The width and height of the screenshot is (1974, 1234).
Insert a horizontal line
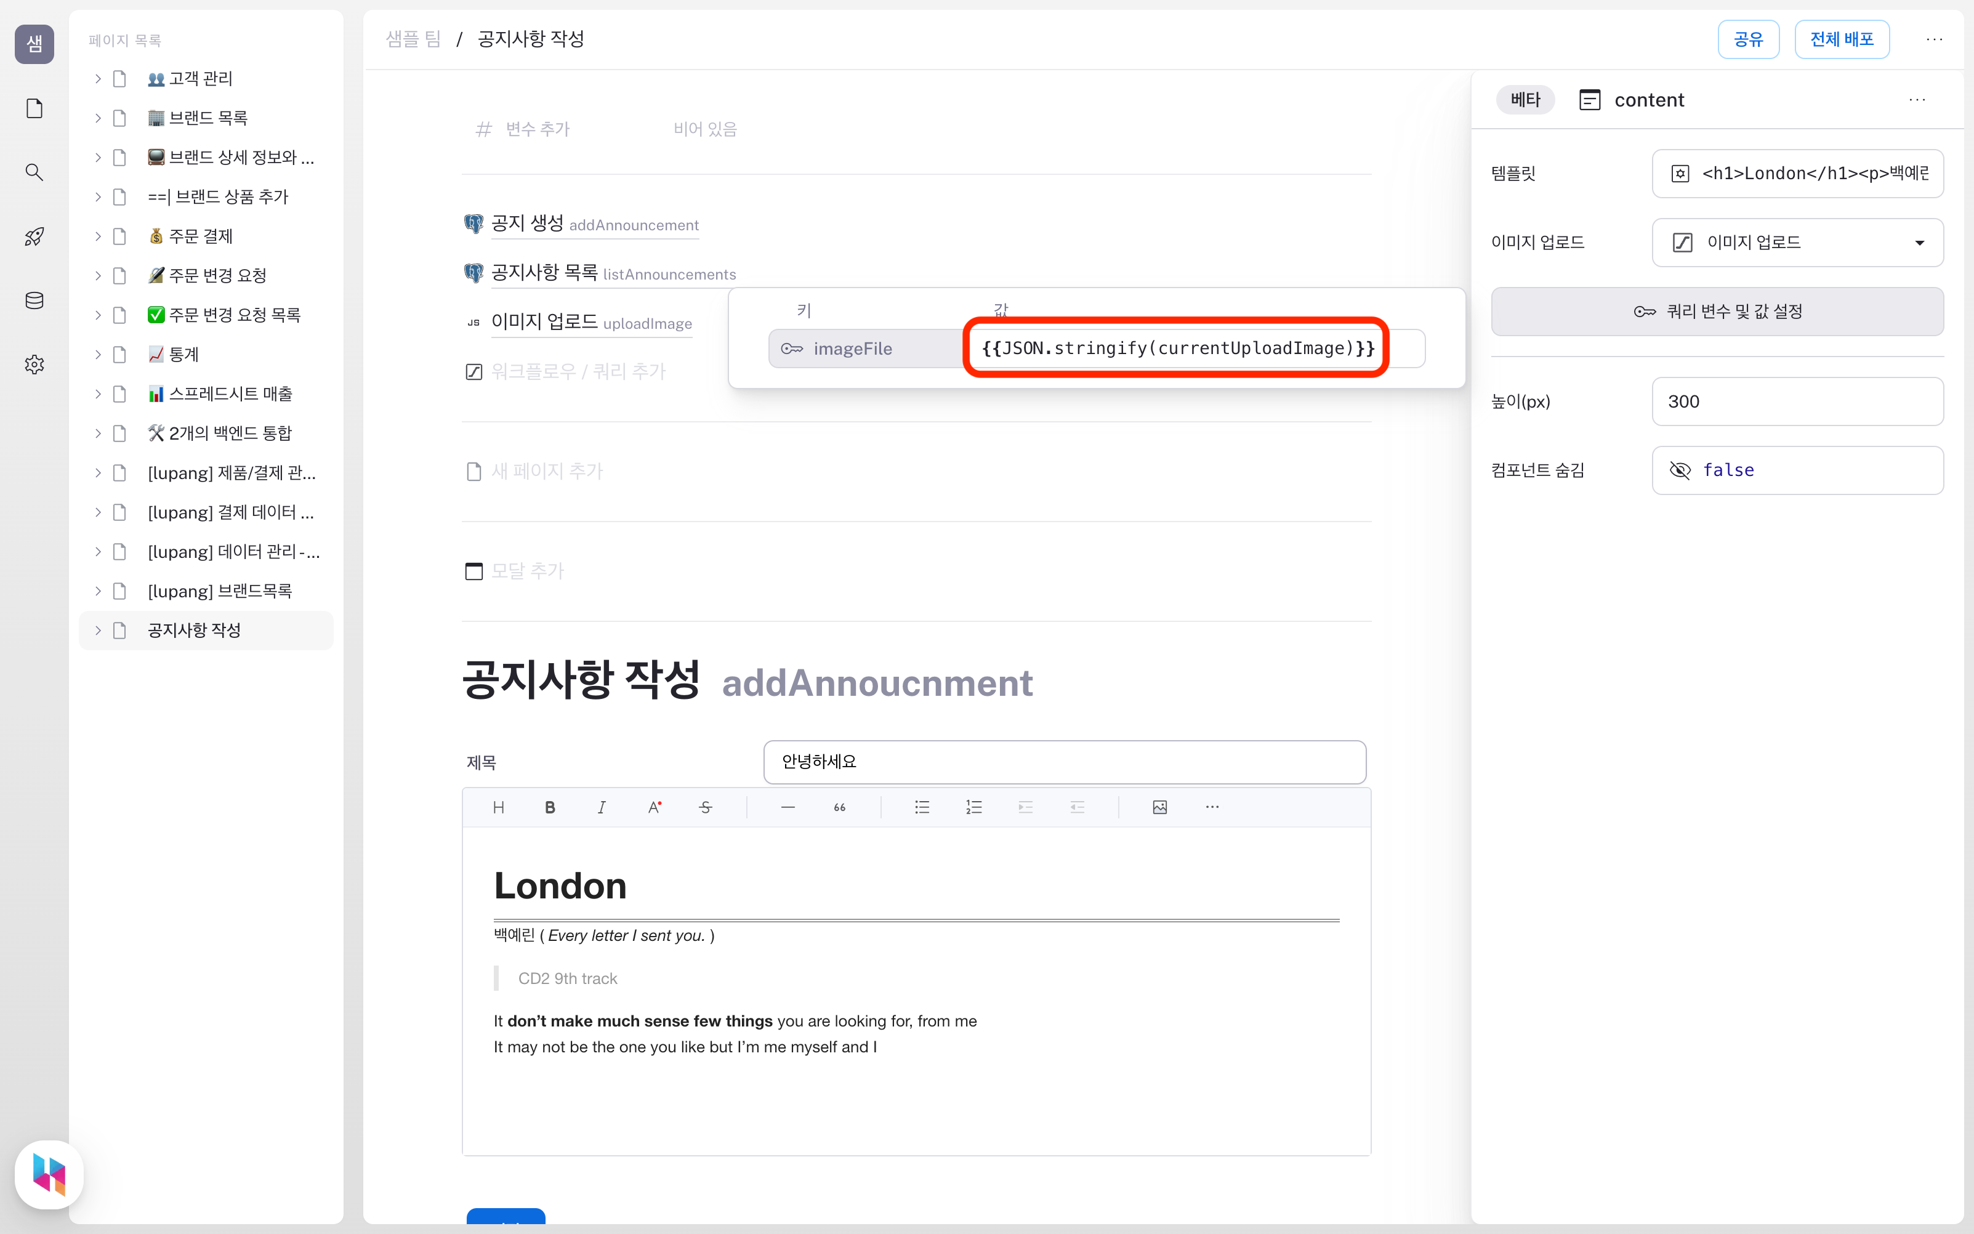coord(788,807)
